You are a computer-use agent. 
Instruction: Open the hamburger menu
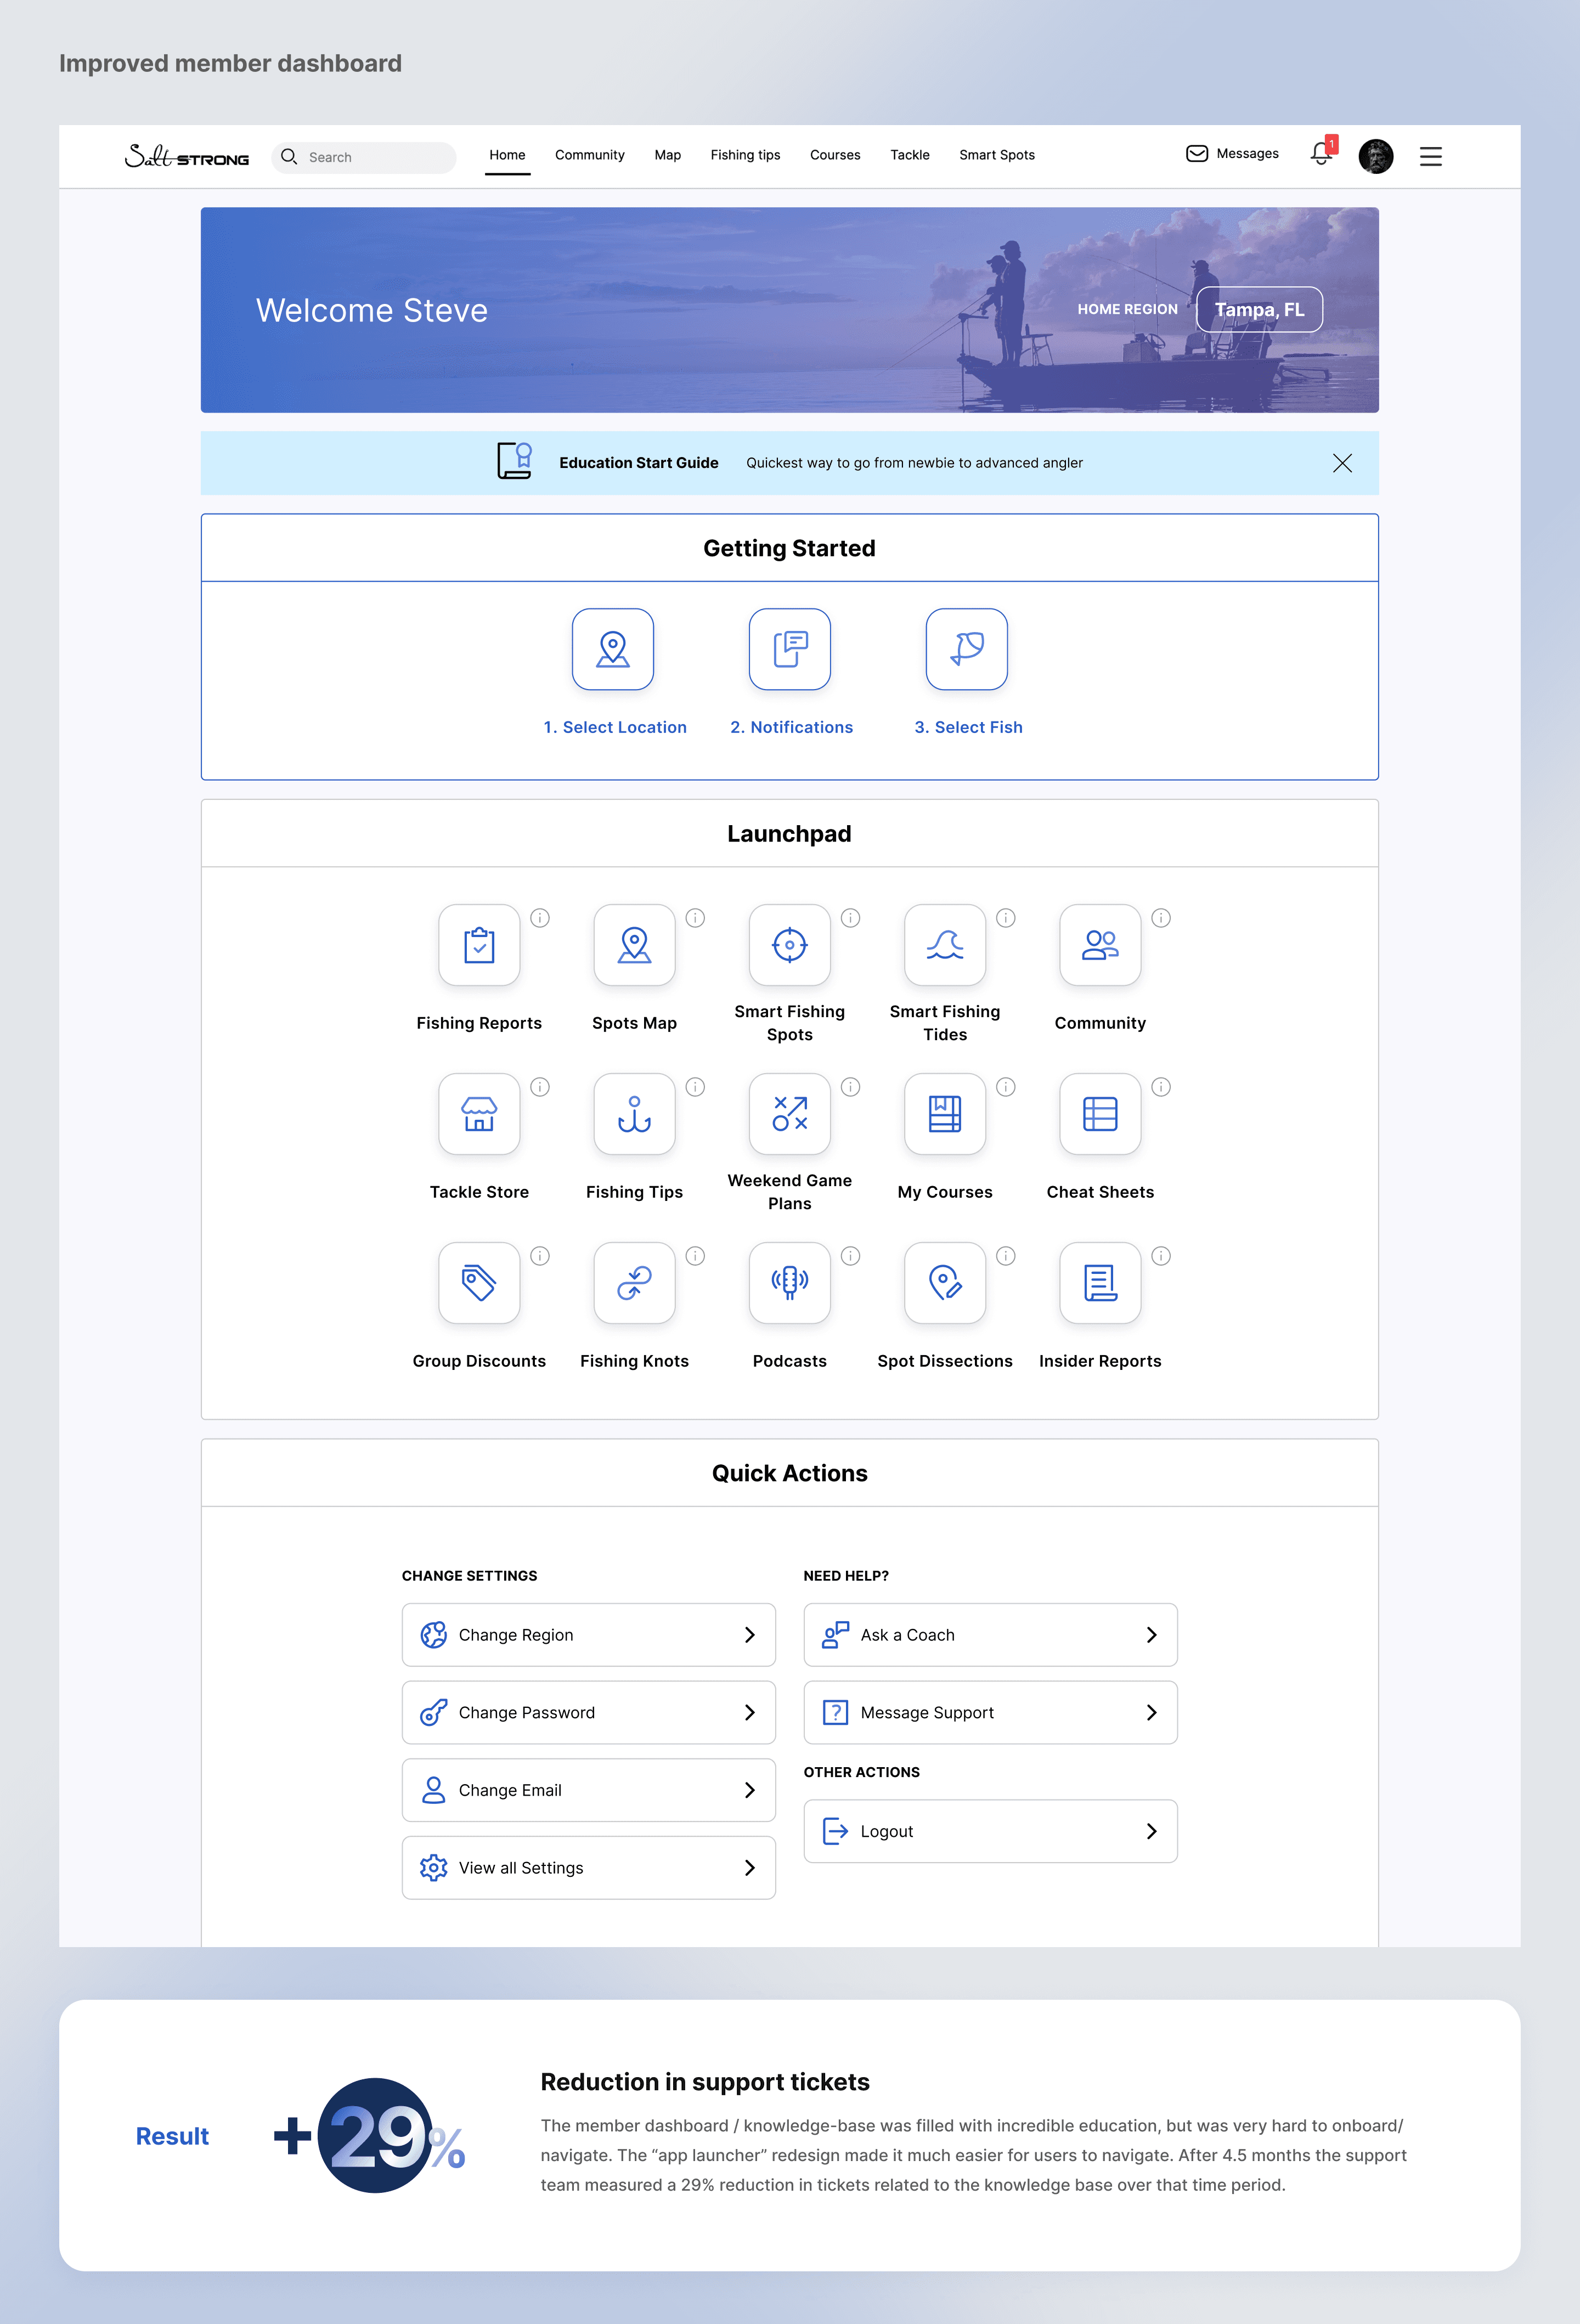[x=1430, y=156]
